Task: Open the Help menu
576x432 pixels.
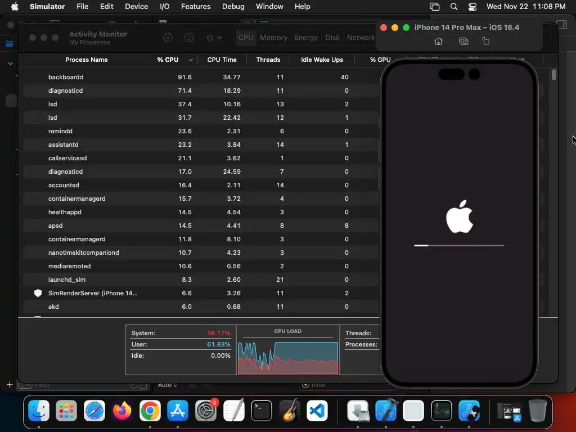Action: point(302,7)
